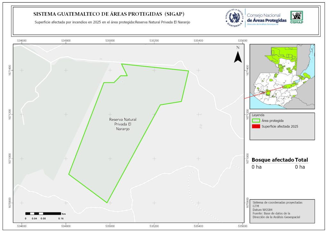
Task: Click the SISTEMA GUATEMALTECO DE ÁREAS PROTEGIDAS title
Action: click(109, 14)
